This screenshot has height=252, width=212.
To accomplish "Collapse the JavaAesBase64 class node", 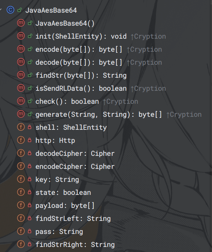I will point(1,10).
